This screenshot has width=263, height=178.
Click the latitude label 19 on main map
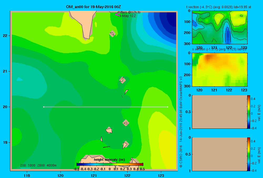(x=5, y=142)
